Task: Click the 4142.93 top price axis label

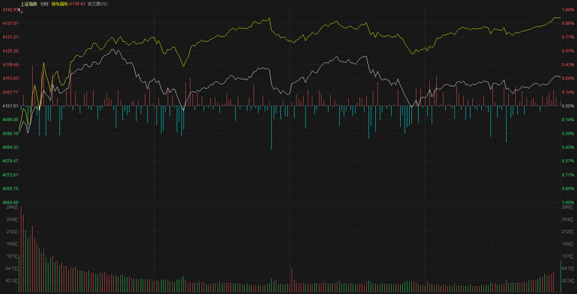Action: [x=9, y=10]
